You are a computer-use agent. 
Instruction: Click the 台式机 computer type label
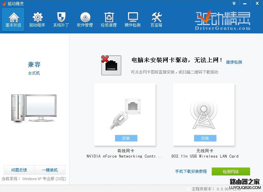pos(34,73)
